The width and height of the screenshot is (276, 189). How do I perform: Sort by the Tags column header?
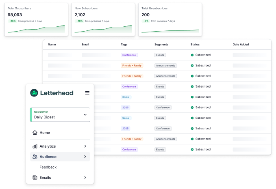point(124,45)
